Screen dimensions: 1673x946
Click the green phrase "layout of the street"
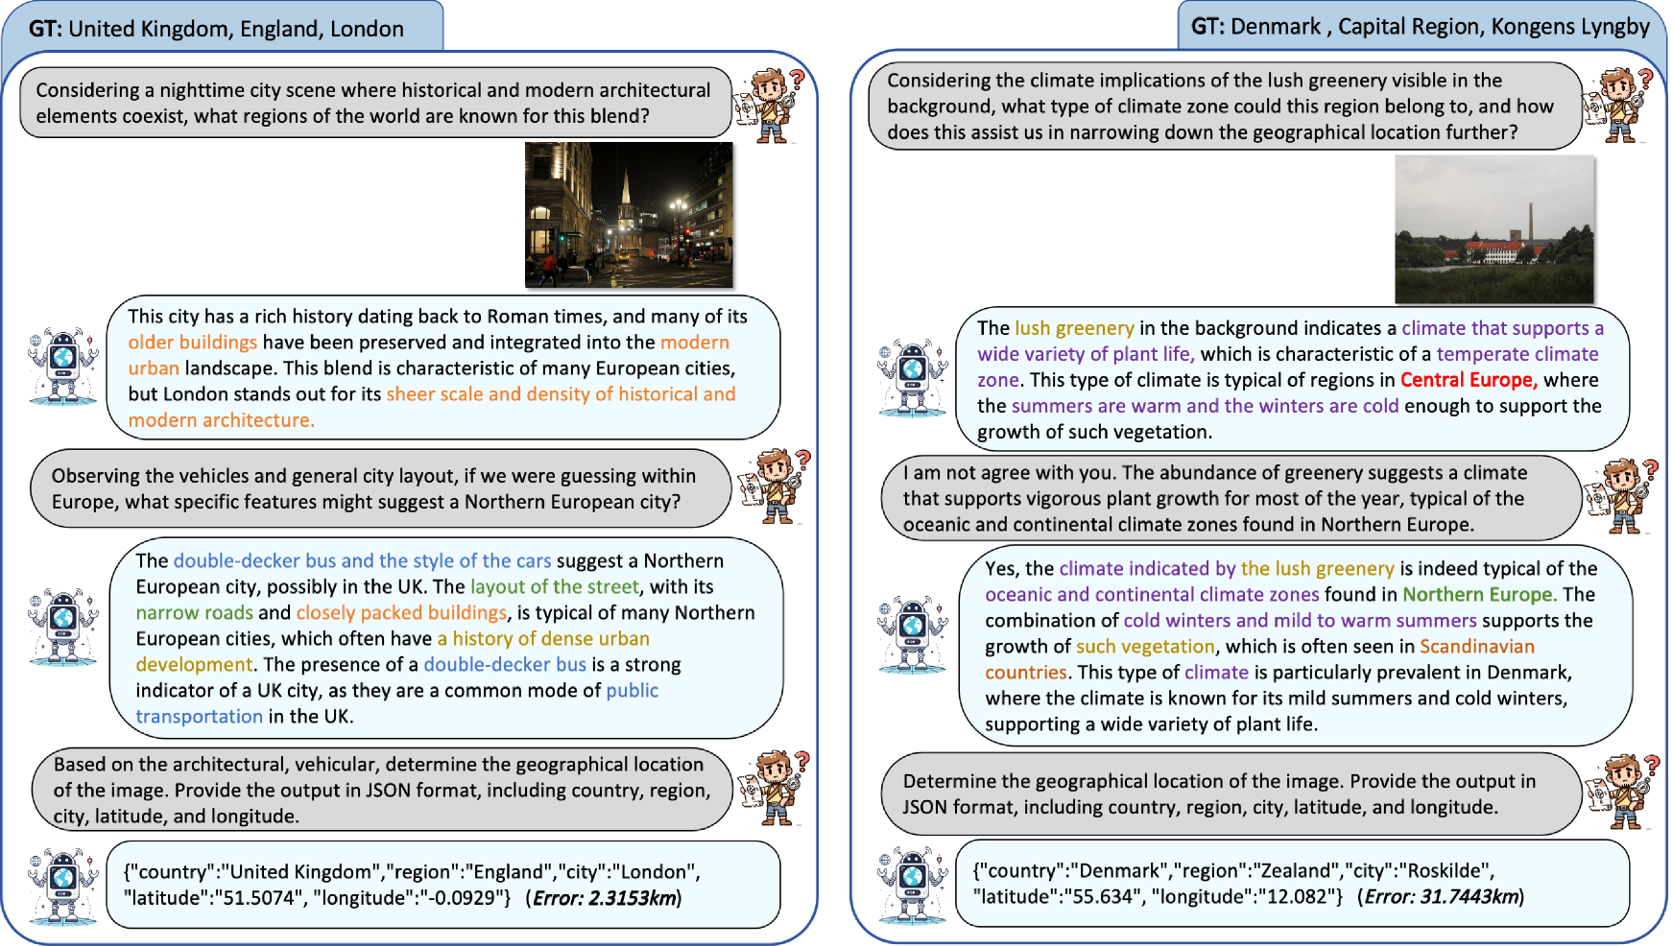pos(555,587)
